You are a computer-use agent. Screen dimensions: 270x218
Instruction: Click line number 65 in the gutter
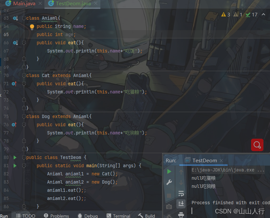tap(6, 34)
